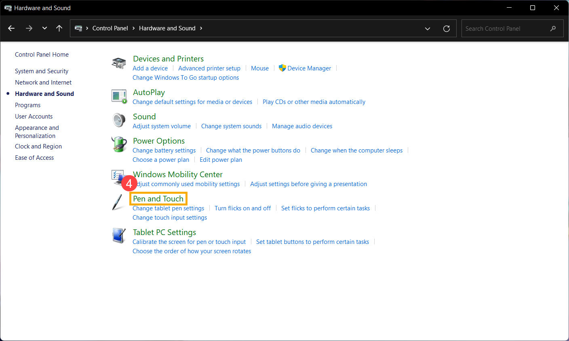Open the Power Options battery icon
569x341 pixels.
[x=119, y=144]
